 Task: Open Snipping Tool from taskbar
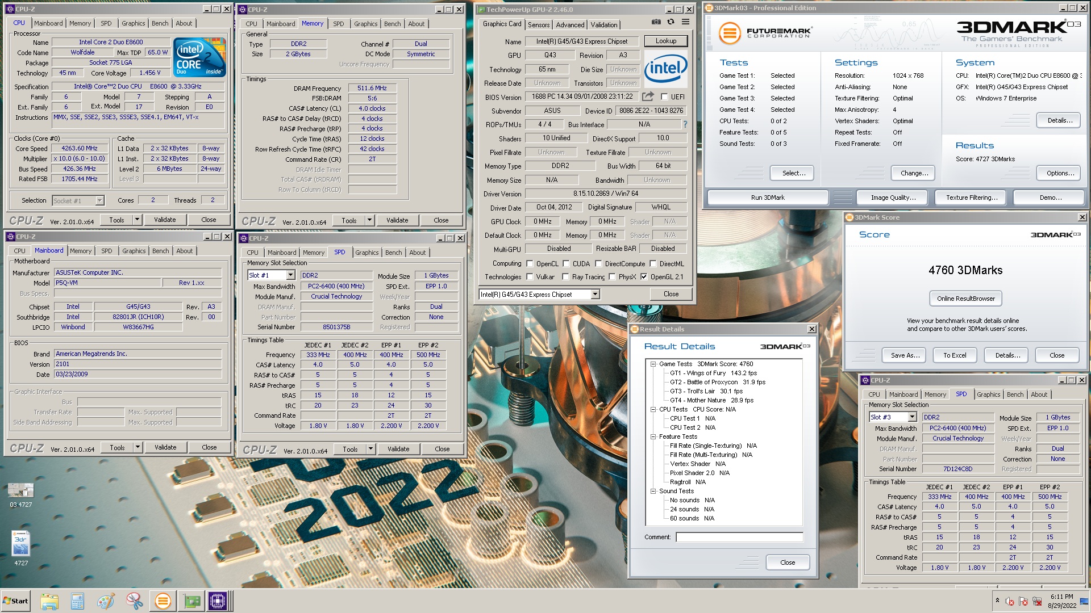(134, 601)
